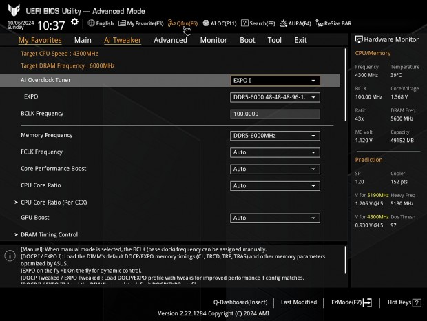Screen dimensions: 427x321
Task: Click the 10/06/2024 Sunday date
Action: pos(21,25)
